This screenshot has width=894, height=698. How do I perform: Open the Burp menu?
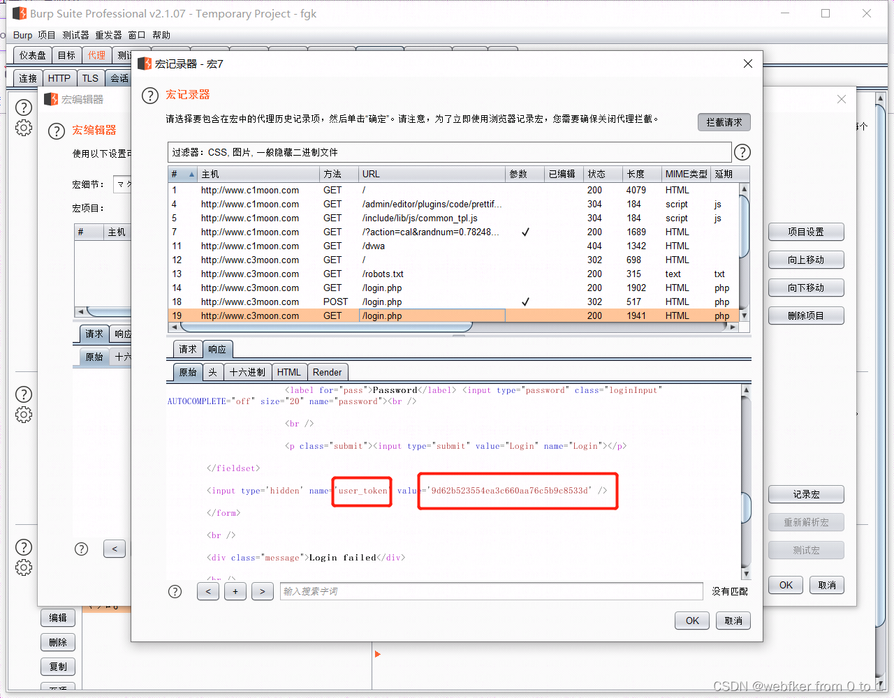click(x=23, y=35)
